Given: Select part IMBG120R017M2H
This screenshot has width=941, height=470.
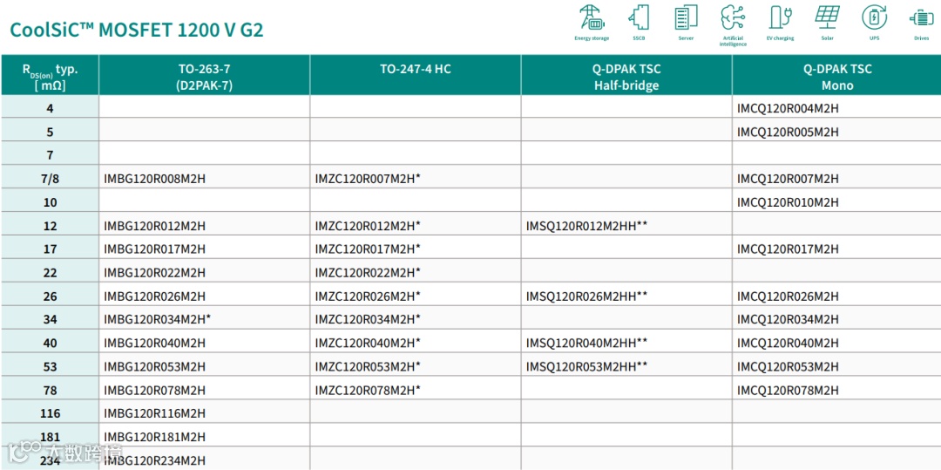Looking at the screenshot, I should tap(154, 249).
